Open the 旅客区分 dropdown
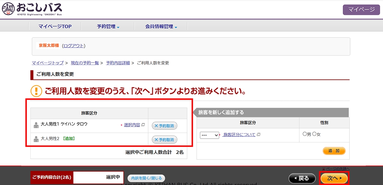The image size is (383, 185). [210, 135]
